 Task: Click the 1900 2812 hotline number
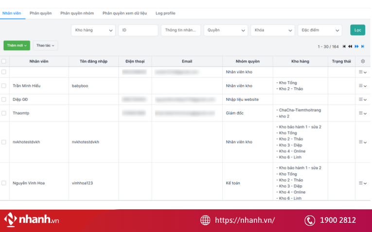click(x=338, y=220)
